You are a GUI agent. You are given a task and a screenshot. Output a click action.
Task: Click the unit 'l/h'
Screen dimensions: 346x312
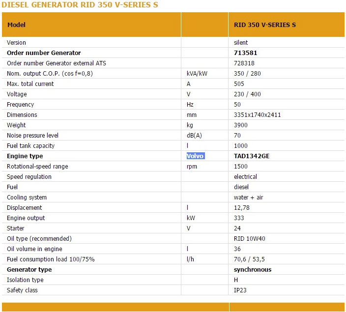pyautogui.click(x=190, y=259)
